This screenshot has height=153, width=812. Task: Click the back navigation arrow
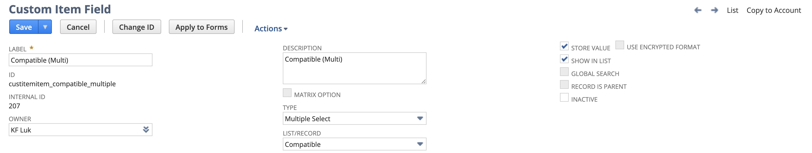coord(698,10)
